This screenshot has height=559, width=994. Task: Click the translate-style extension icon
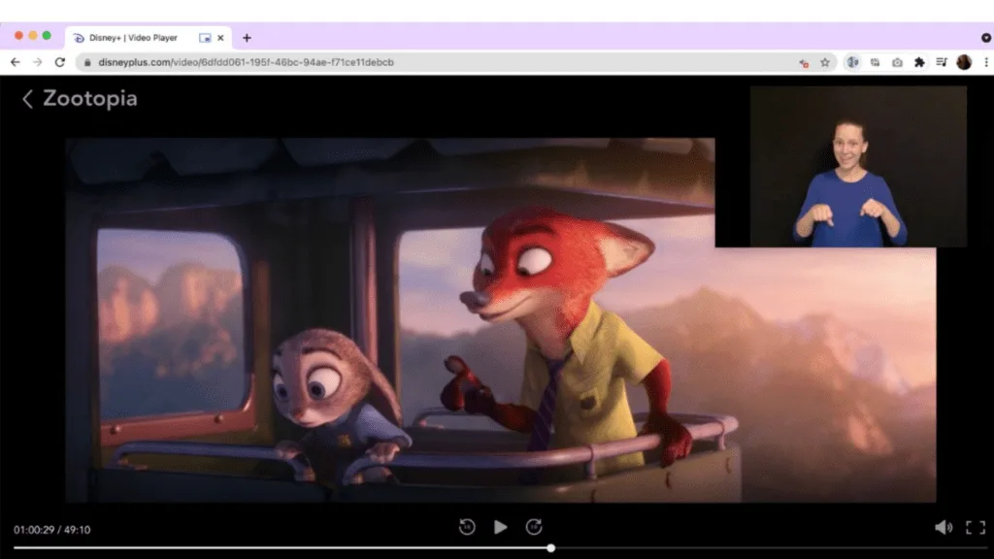[875, 62]
